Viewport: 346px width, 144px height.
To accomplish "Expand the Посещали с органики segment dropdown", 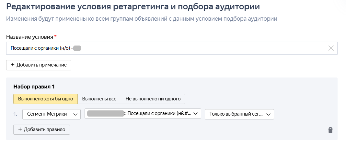I will pos(143,114).
